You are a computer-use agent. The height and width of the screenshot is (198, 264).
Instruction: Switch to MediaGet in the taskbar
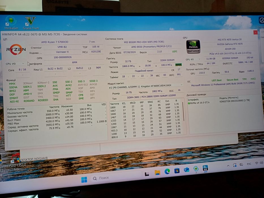pyautogui.click(x=196, y=169)
